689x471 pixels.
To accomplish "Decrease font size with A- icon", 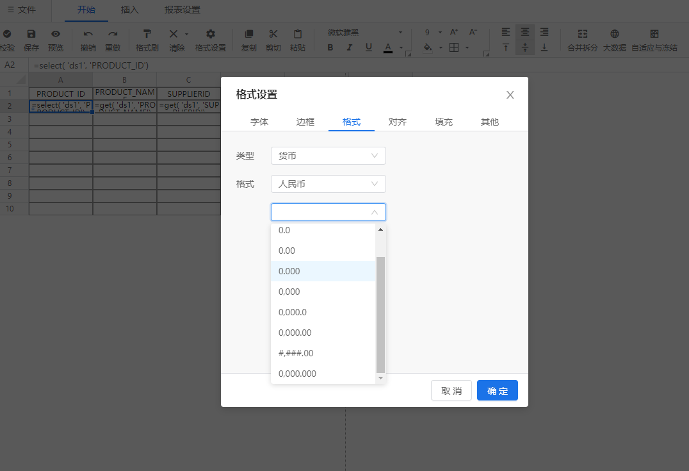I will click(x=473, y=32).
